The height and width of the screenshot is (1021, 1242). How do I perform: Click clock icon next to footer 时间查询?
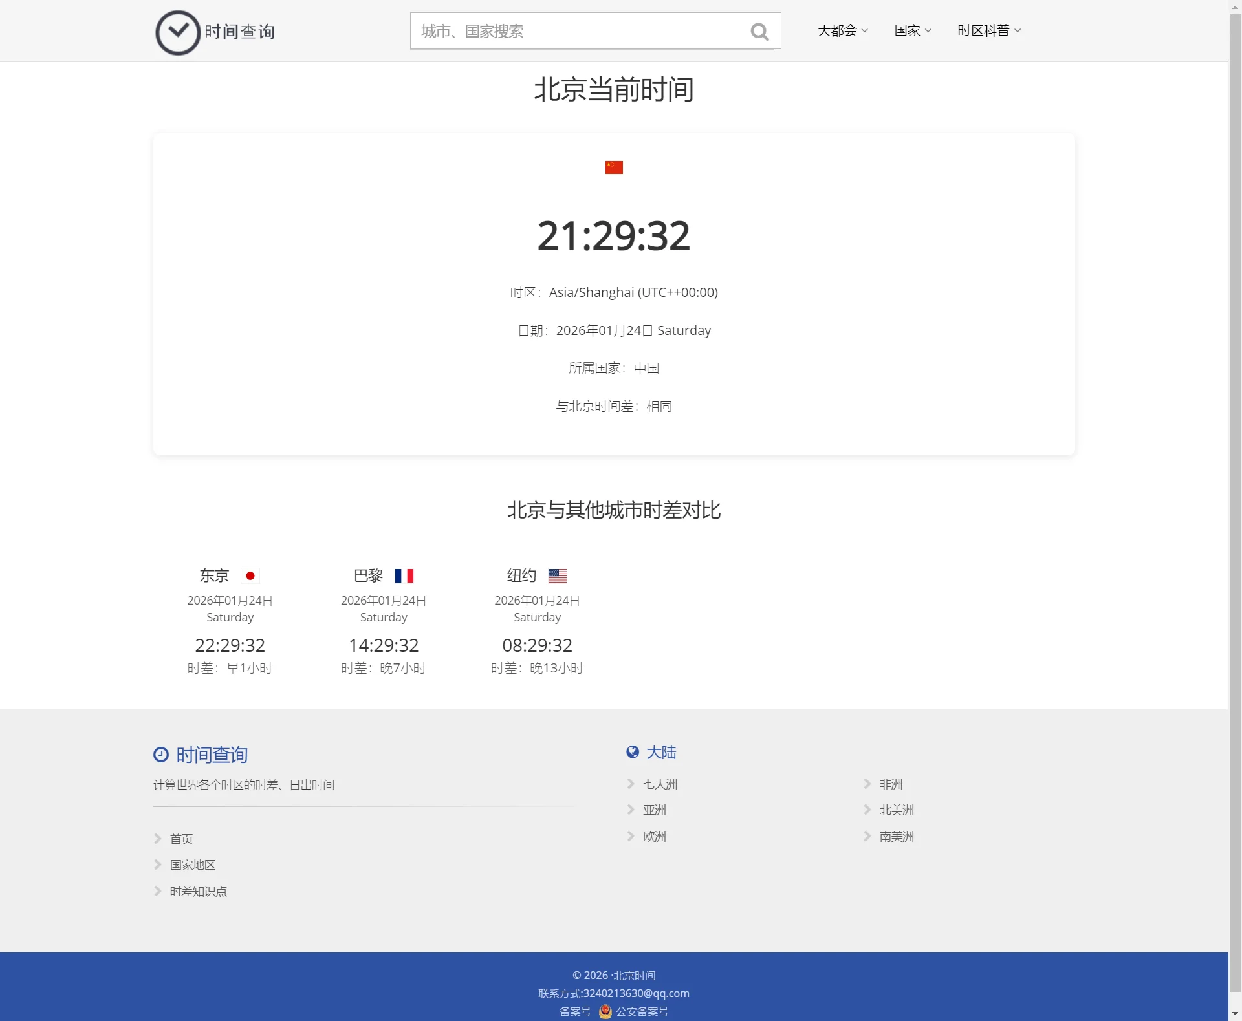point(161,755)
